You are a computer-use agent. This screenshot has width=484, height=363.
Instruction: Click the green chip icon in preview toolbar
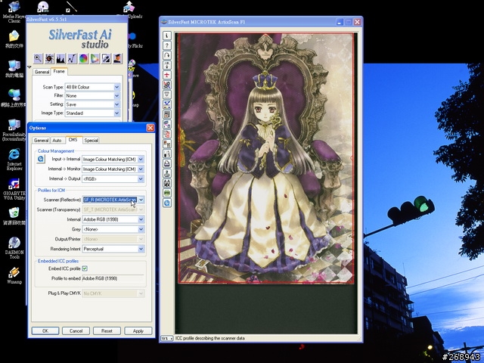(x=167, y=193)
